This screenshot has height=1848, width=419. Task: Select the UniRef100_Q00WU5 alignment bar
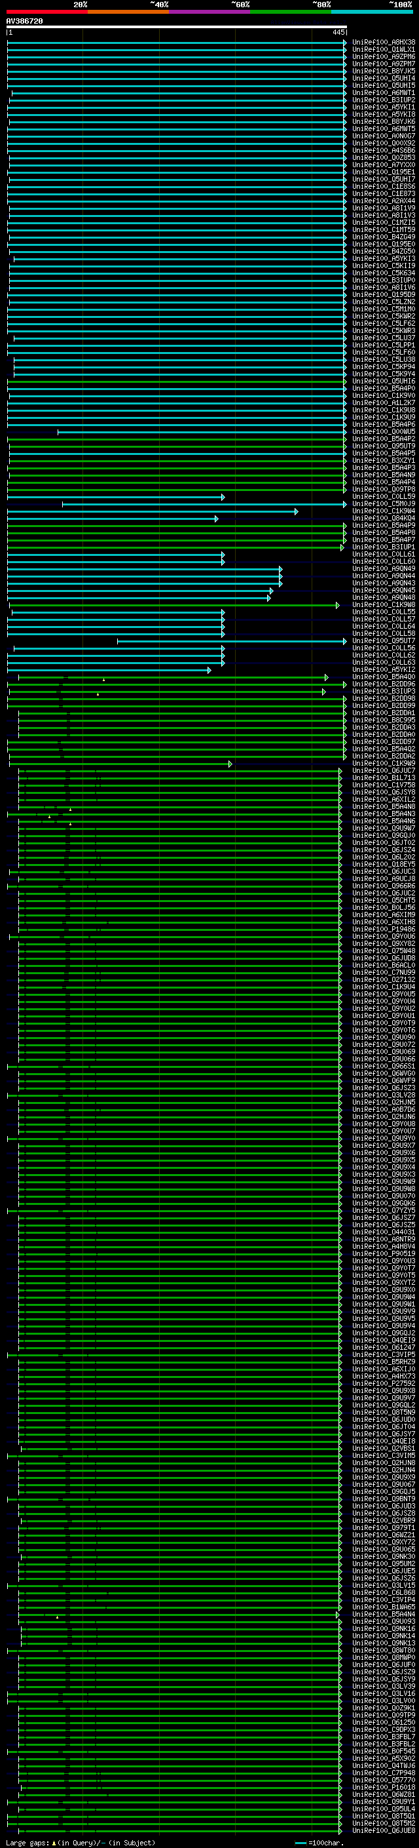coord(202,432)
